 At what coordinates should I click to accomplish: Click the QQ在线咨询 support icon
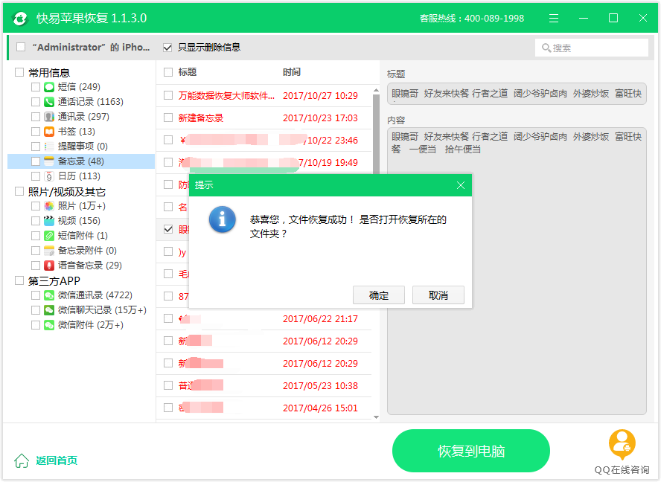622,445
